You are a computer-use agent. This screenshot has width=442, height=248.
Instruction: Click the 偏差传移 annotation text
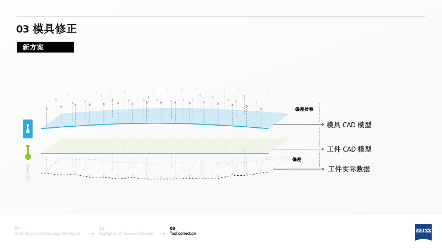(304, 109)
